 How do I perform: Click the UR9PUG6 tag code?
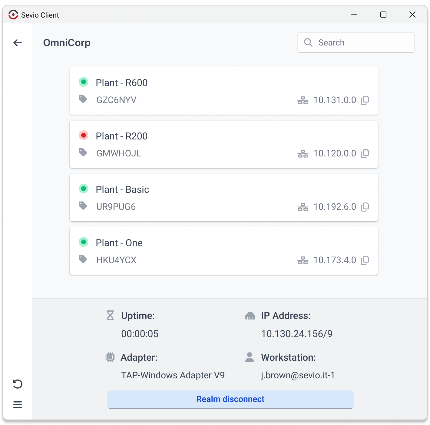(116, 207)
